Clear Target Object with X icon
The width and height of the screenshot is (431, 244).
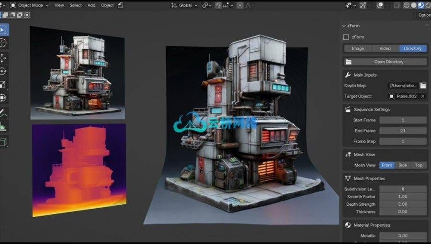click(423, 96)
